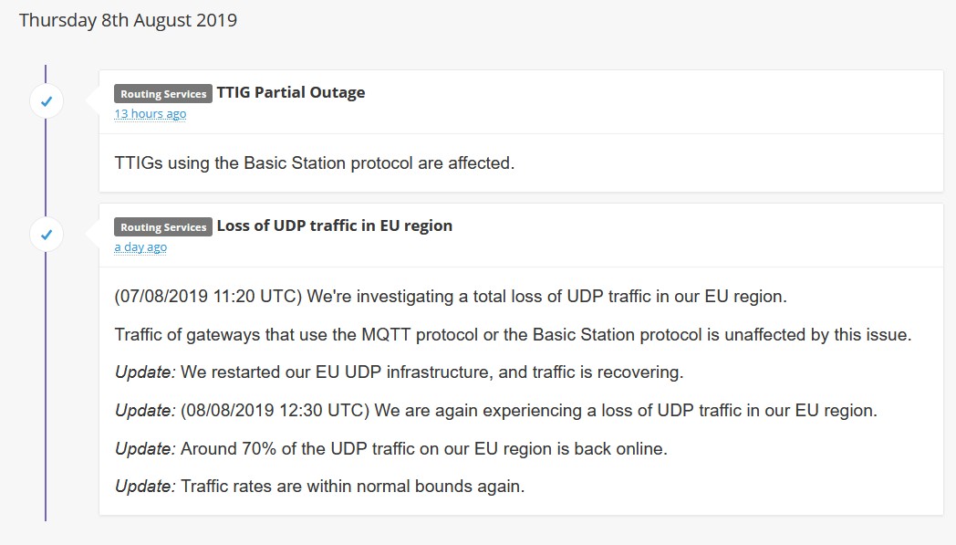The image size is (956, 545).
Task: Click Routing Services badge on TTIG Partial Outage
Action: (x=163, y=93)
